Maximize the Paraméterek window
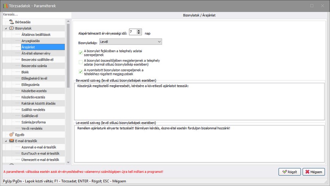 pyautogui.click(x=312, y=6)
